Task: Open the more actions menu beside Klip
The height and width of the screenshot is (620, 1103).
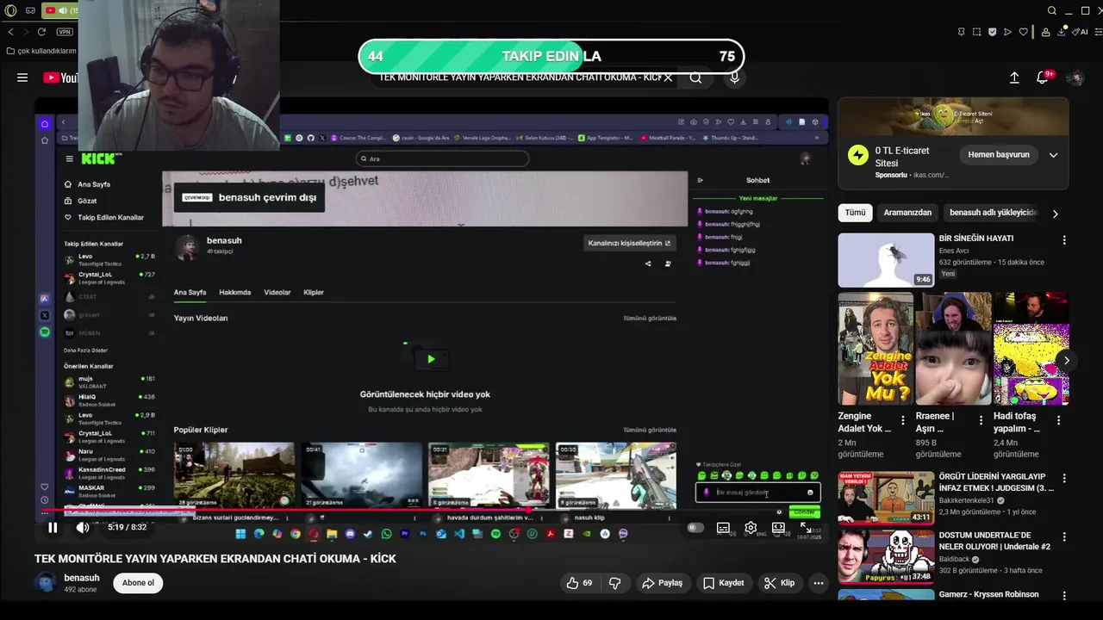Action: pyautogui.click(x=819, y=583)
